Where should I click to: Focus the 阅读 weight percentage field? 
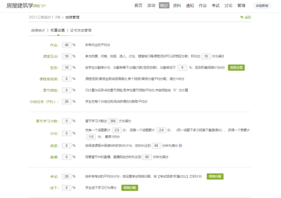pos(66,146)
